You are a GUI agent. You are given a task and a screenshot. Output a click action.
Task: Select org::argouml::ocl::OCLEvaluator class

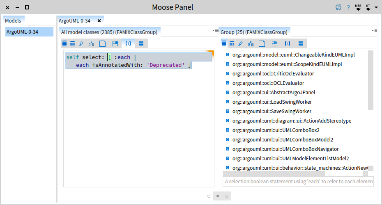pyautogui.click(x=268, y=83)
